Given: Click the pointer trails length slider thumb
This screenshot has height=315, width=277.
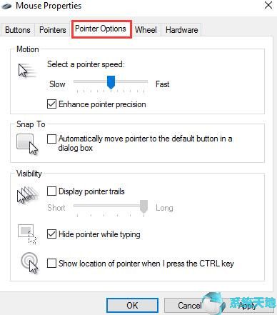Looking at the screenshot, I should point(143,206).
